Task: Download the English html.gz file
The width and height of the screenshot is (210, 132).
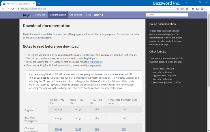Action: 58,109
